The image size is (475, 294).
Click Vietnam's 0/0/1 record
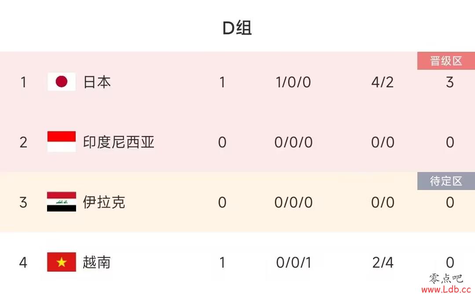(x=293, y=262)
